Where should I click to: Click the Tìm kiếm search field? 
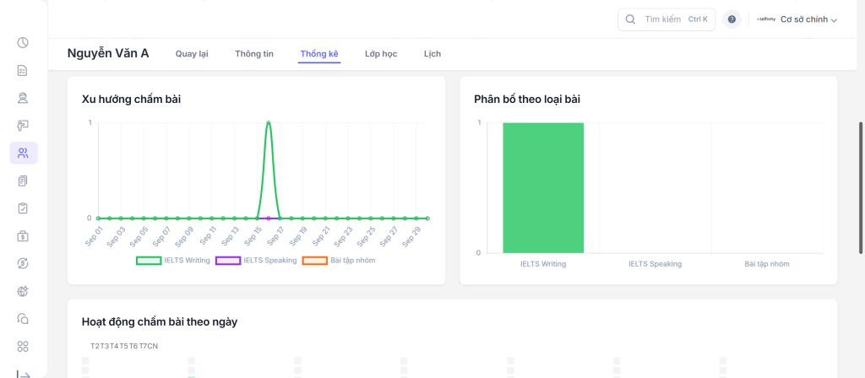(x=666, y=19)
